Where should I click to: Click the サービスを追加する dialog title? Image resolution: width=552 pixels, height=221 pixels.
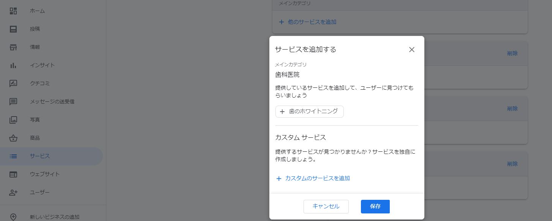(306, 50)
